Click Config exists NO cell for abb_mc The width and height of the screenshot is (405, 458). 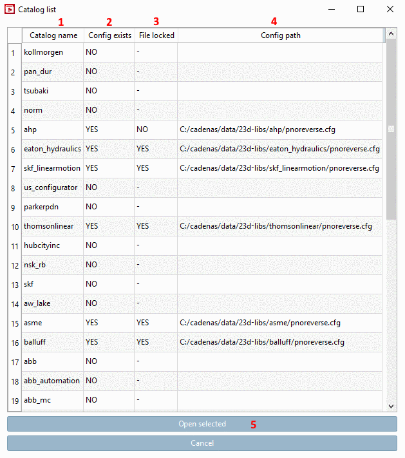109,400
